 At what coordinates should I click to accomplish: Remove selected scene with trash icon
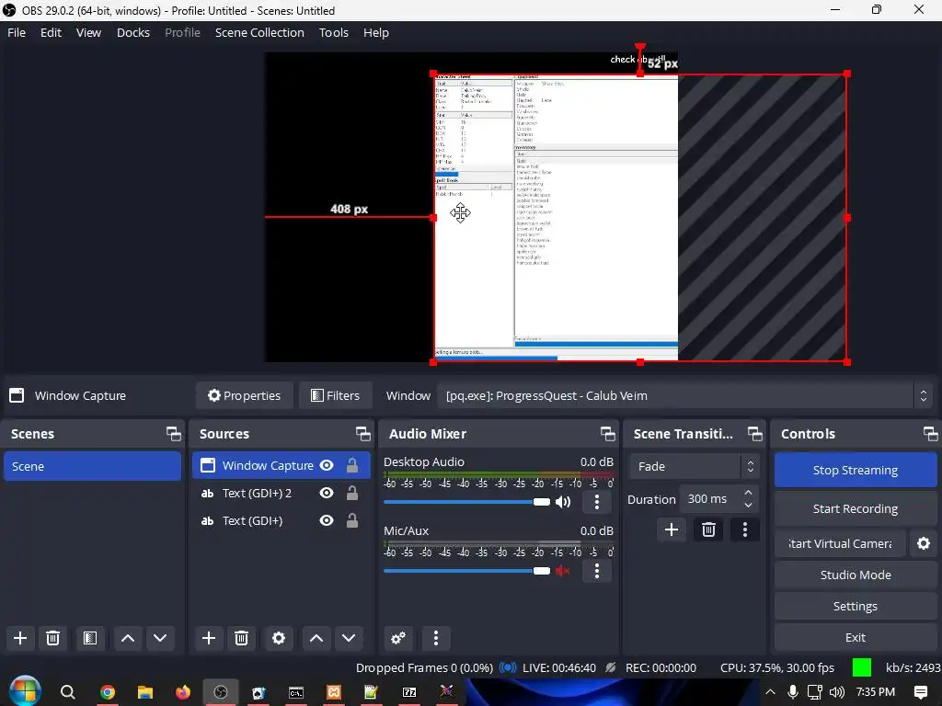click(x=52, y=638)
